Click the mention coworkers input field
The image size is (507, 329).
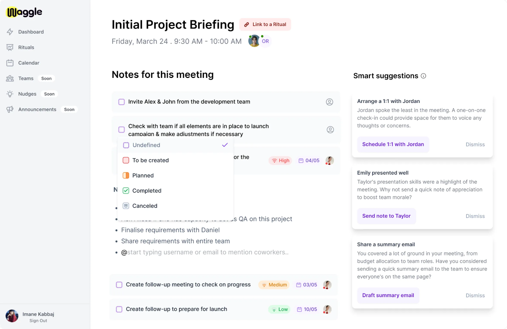click(206, 252)
